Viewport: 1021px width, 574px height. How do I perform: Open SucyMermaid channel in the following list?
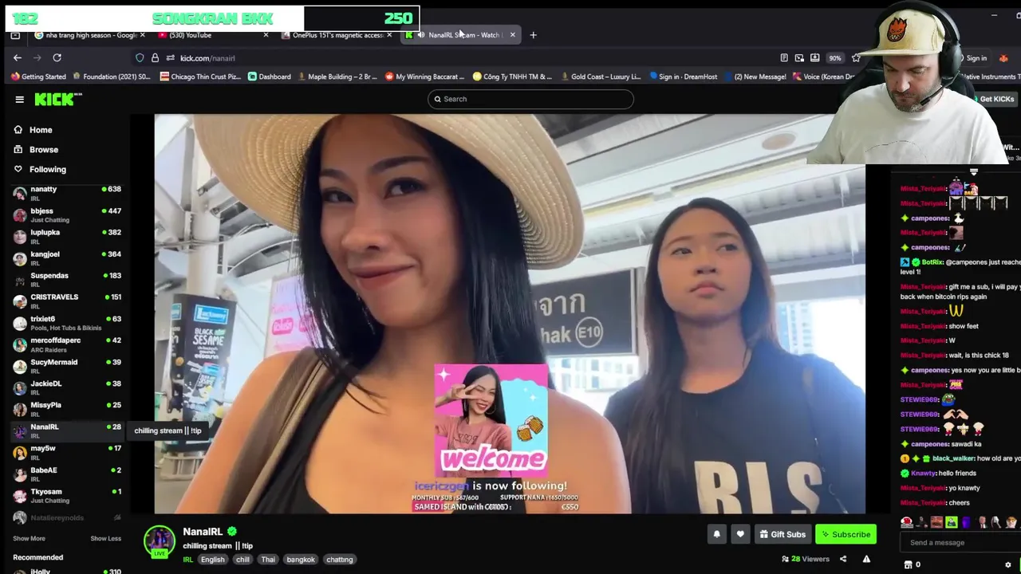tap(67, 366)
